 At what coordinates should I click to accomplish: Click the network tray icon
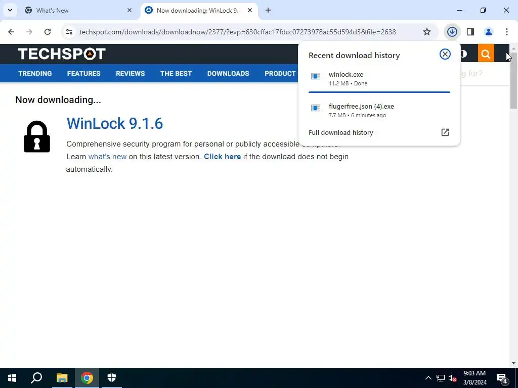coord(441,378)
